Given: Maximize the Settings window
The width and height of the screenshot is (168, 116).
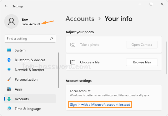Looking at the screenshot, I should click(x=151, y=4).
